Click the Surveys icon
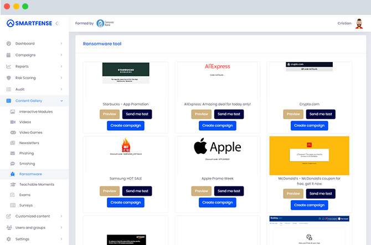Image resolution: width=371 pixels, height=245 pixels. 13,205
